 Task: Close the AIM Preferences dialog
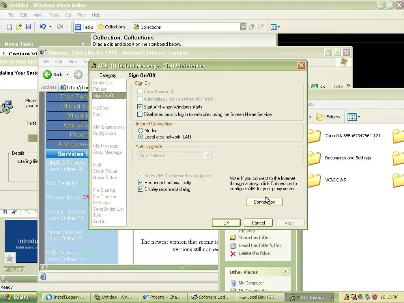(x=301, y=65)
